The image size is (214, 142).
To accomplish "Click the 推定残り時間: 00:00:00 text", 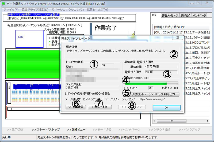I will tap(62, 32).
